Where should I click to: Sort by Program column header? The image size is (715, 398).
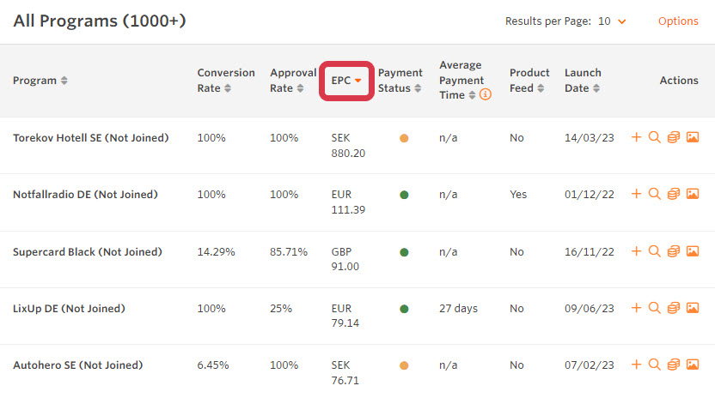click(40, 81)
